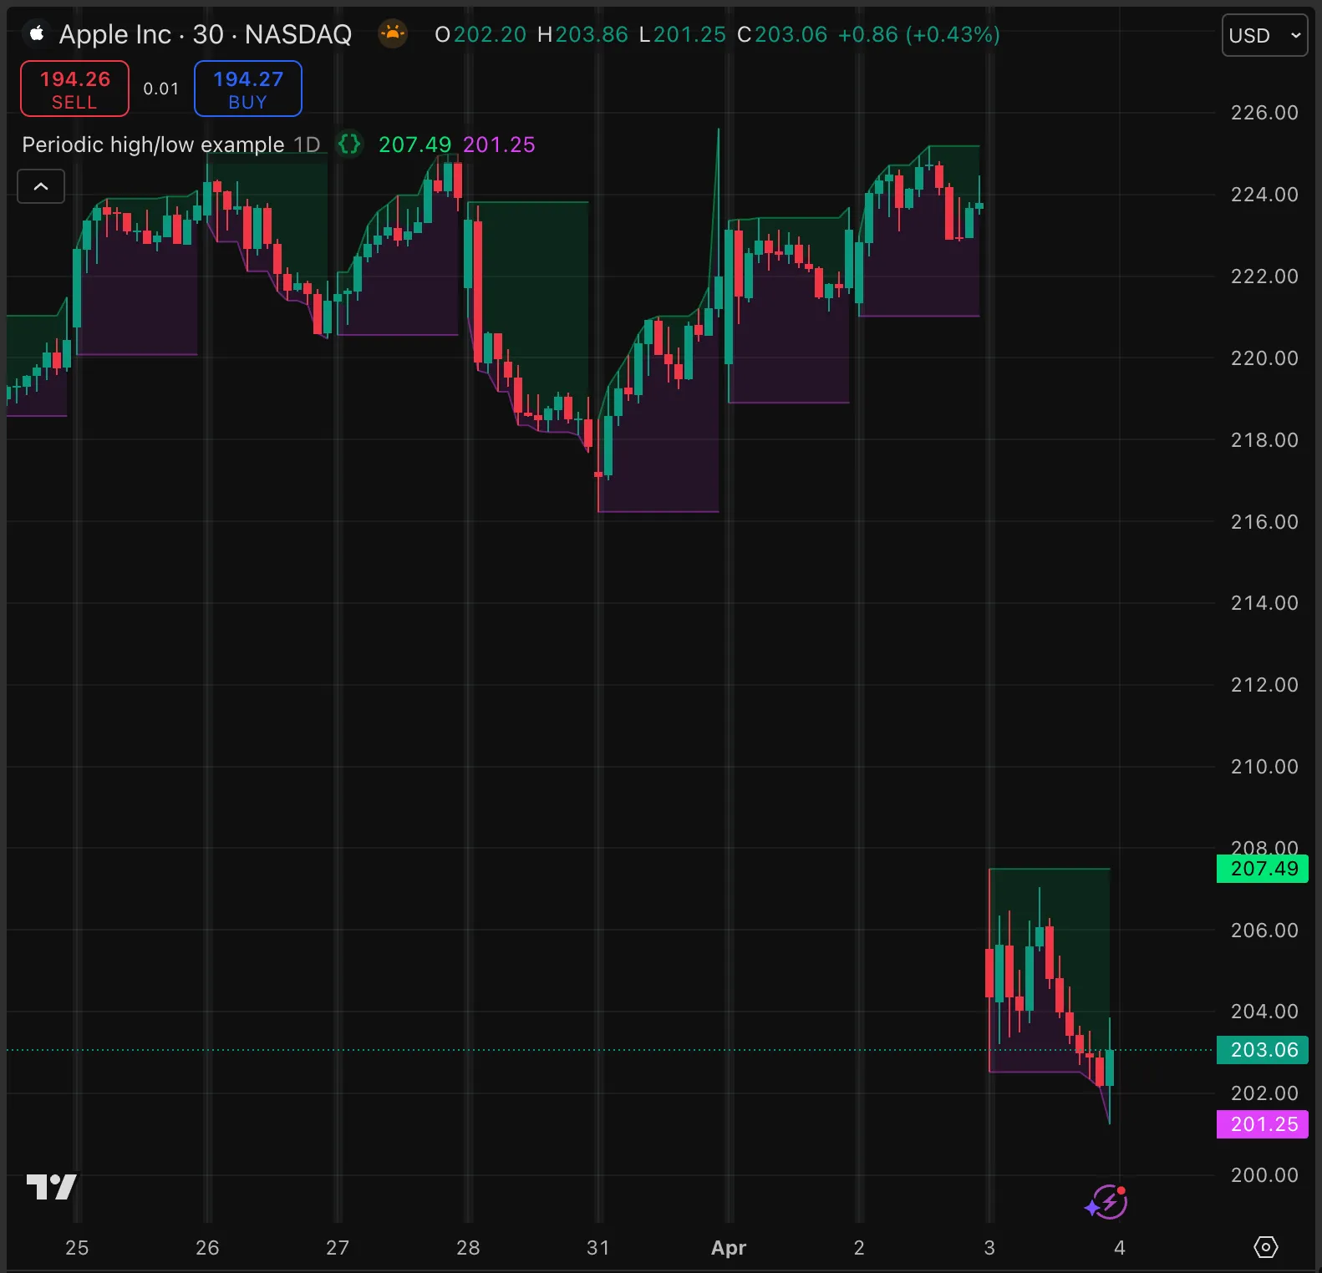Click the Apple Inc symbol title
1322x1273 pixels.
205,34
